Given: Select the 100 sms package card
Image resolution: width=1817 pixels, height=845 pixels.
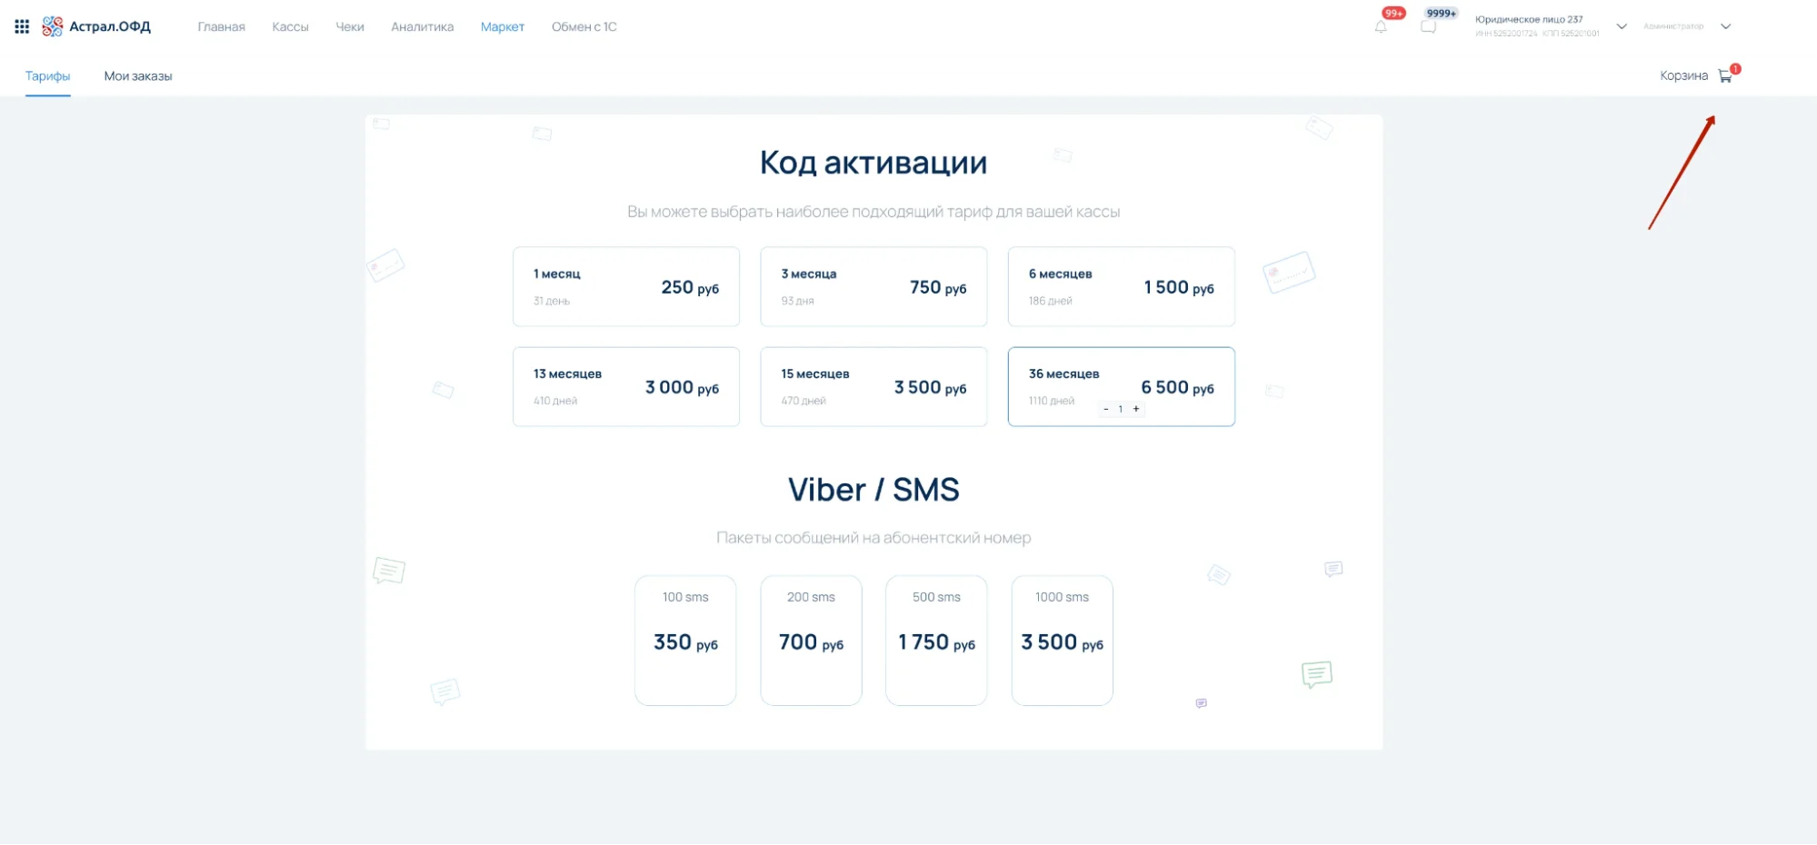Looking at the screenshot, I should click(685, 640).
